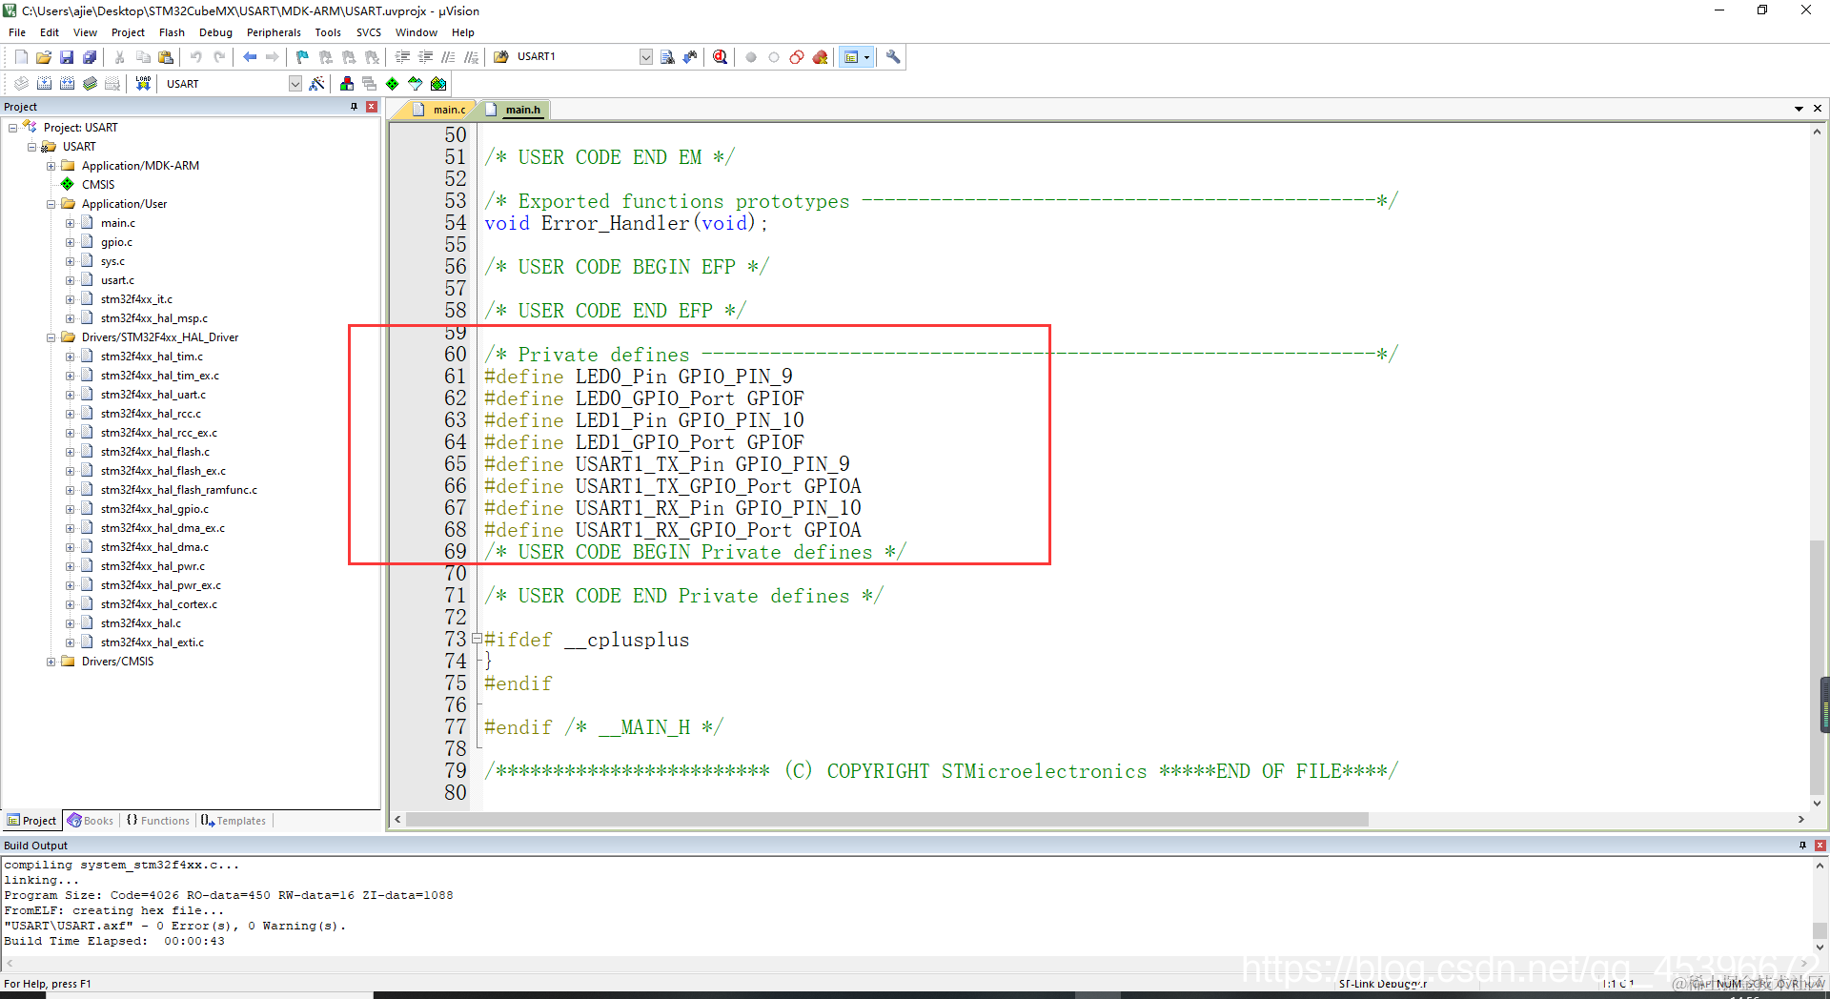Image resolution: width=1830 pixels, height=999 pixels.
Task: Open the SVCS menu
Action: [369, 32]
